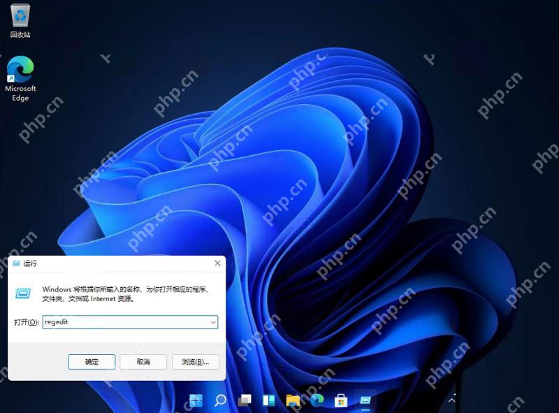Select the Run app taskbar icon

365,400
